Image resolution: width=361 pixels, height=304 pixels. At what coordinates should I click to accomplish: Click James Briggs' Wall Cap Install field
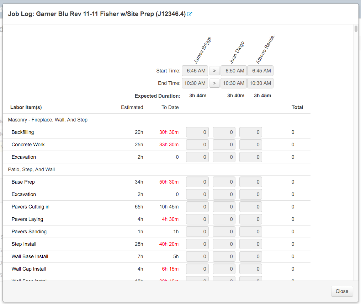click(197, 269)
